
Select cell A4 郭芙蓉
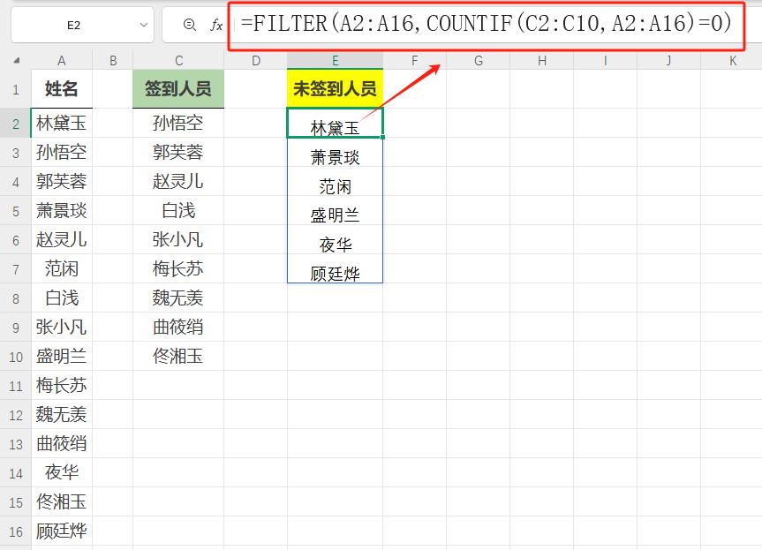pos(62,181)
